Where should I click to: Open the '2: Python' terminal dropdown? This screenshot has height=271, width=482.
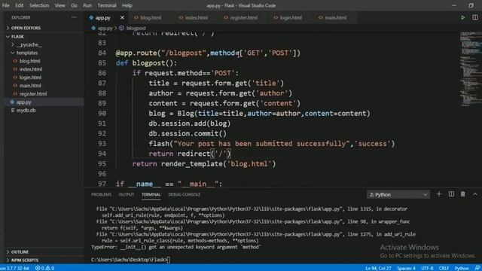(x=398, y=194)
